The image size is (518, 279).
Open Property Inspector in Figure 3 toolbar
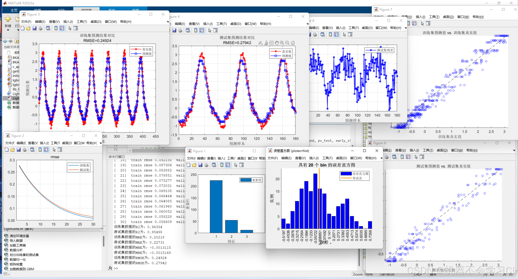[x=76, y=28]
